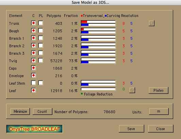
Task: Click the Leaf fraction 16 %
Action: [x=73, y=91]
